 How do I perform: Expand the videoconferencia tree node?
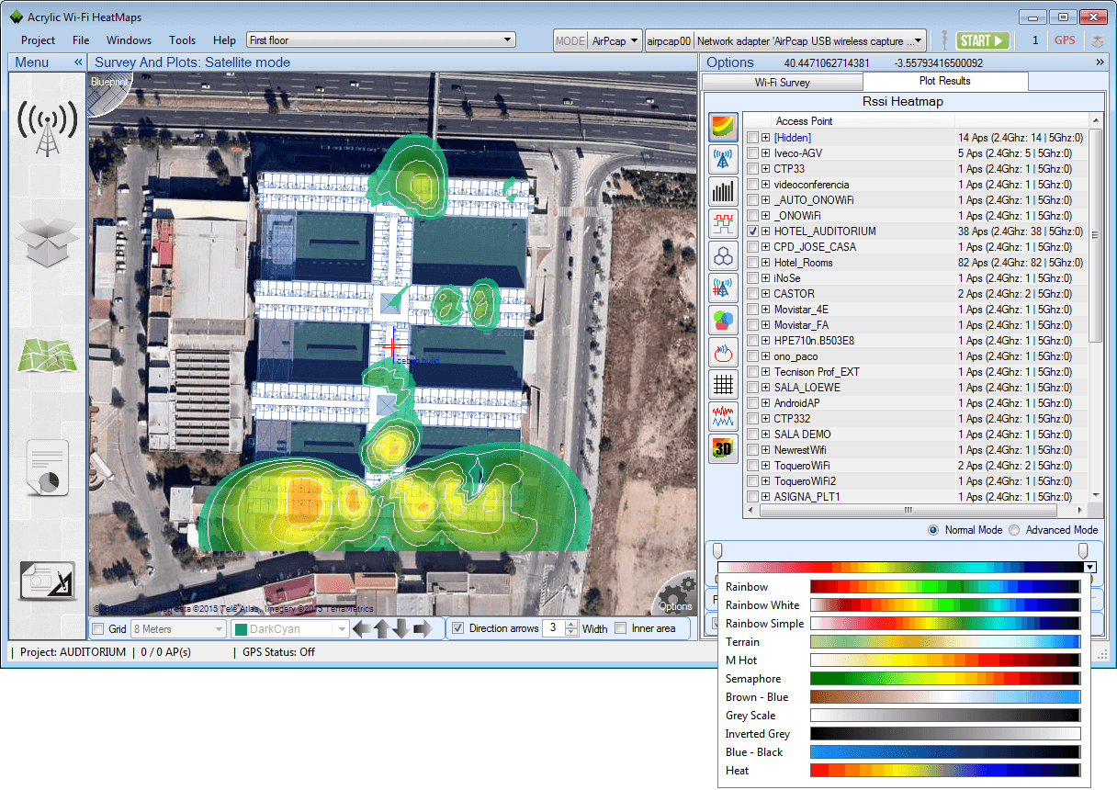pos(765,185)
